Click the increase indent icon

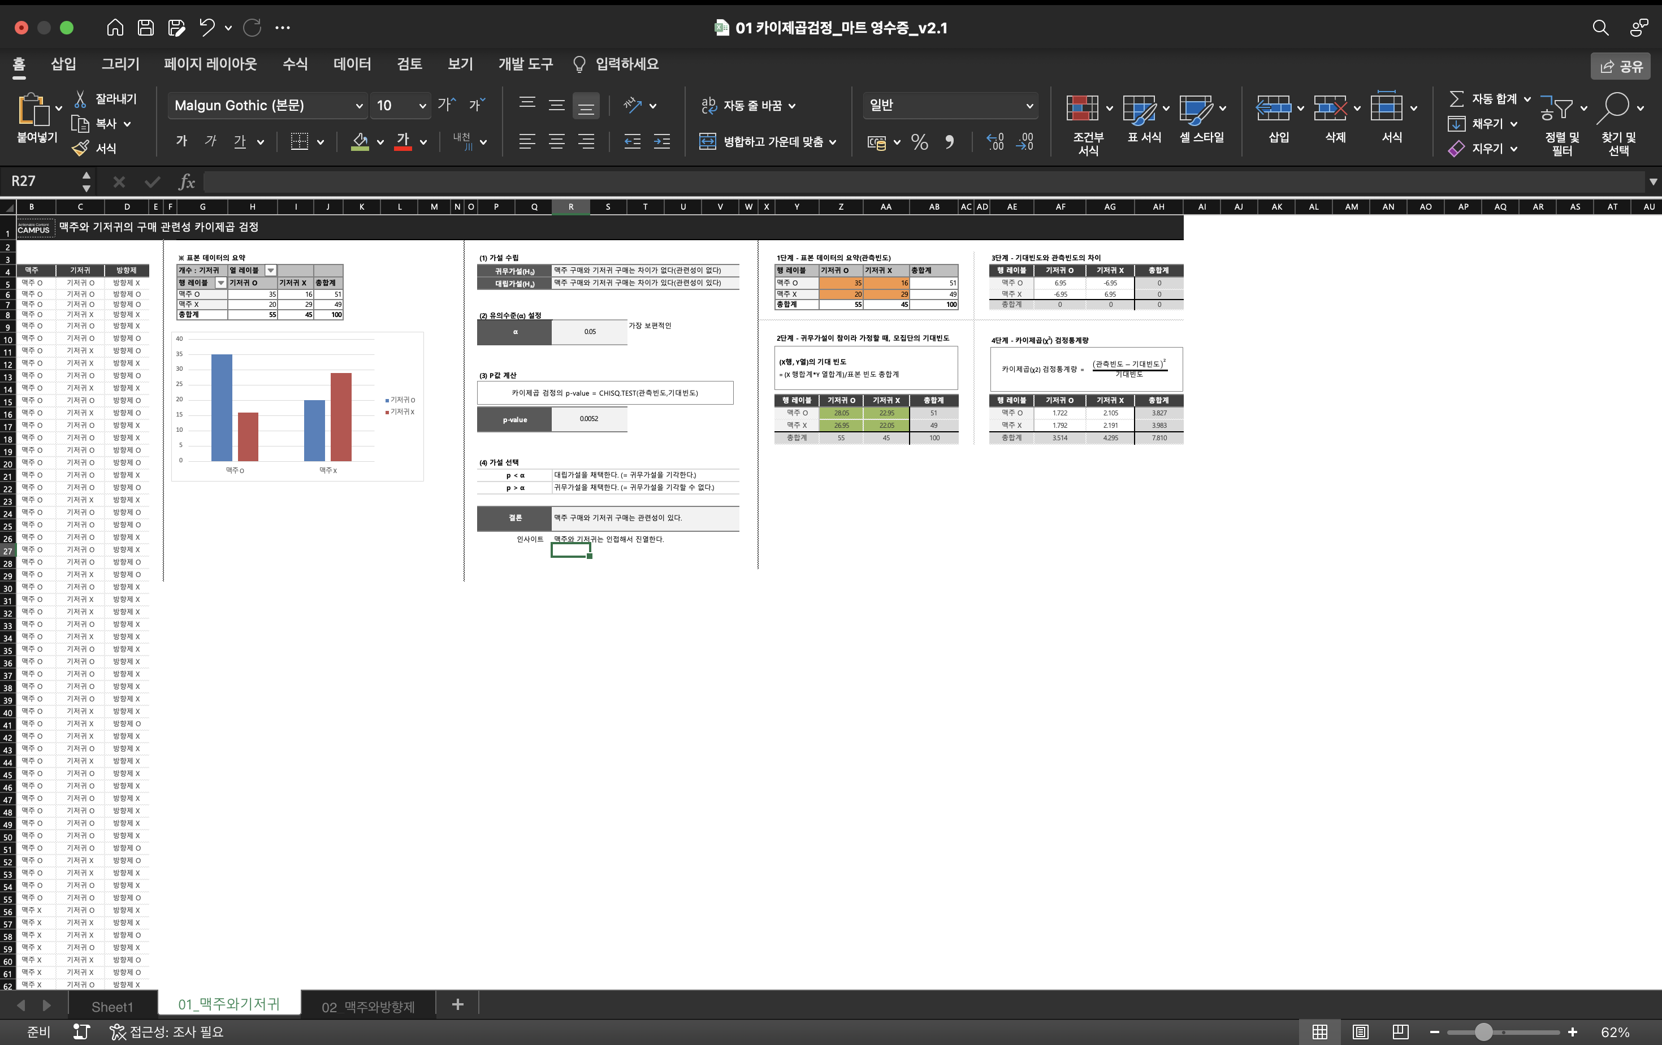tap(661, 142)
